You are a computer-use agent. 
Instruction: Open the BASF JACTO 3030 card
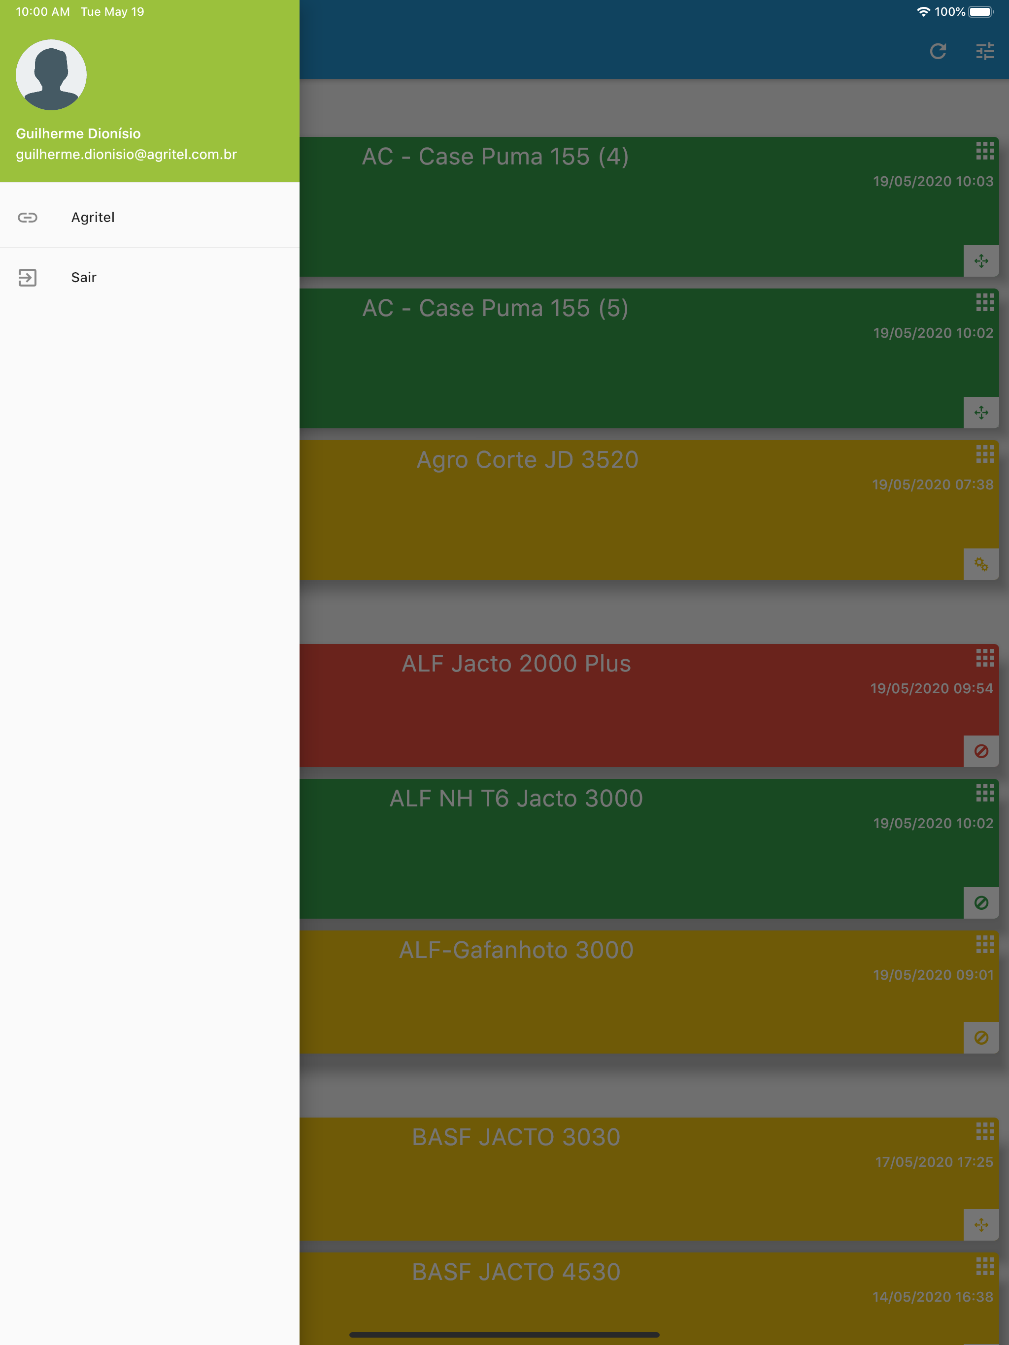[649, 1179]
